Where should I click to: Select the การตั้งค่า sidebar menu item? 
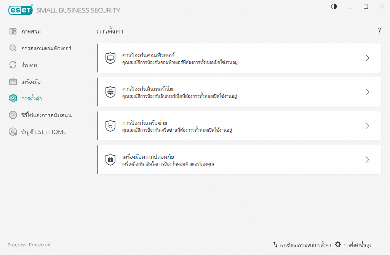(31, 99)
